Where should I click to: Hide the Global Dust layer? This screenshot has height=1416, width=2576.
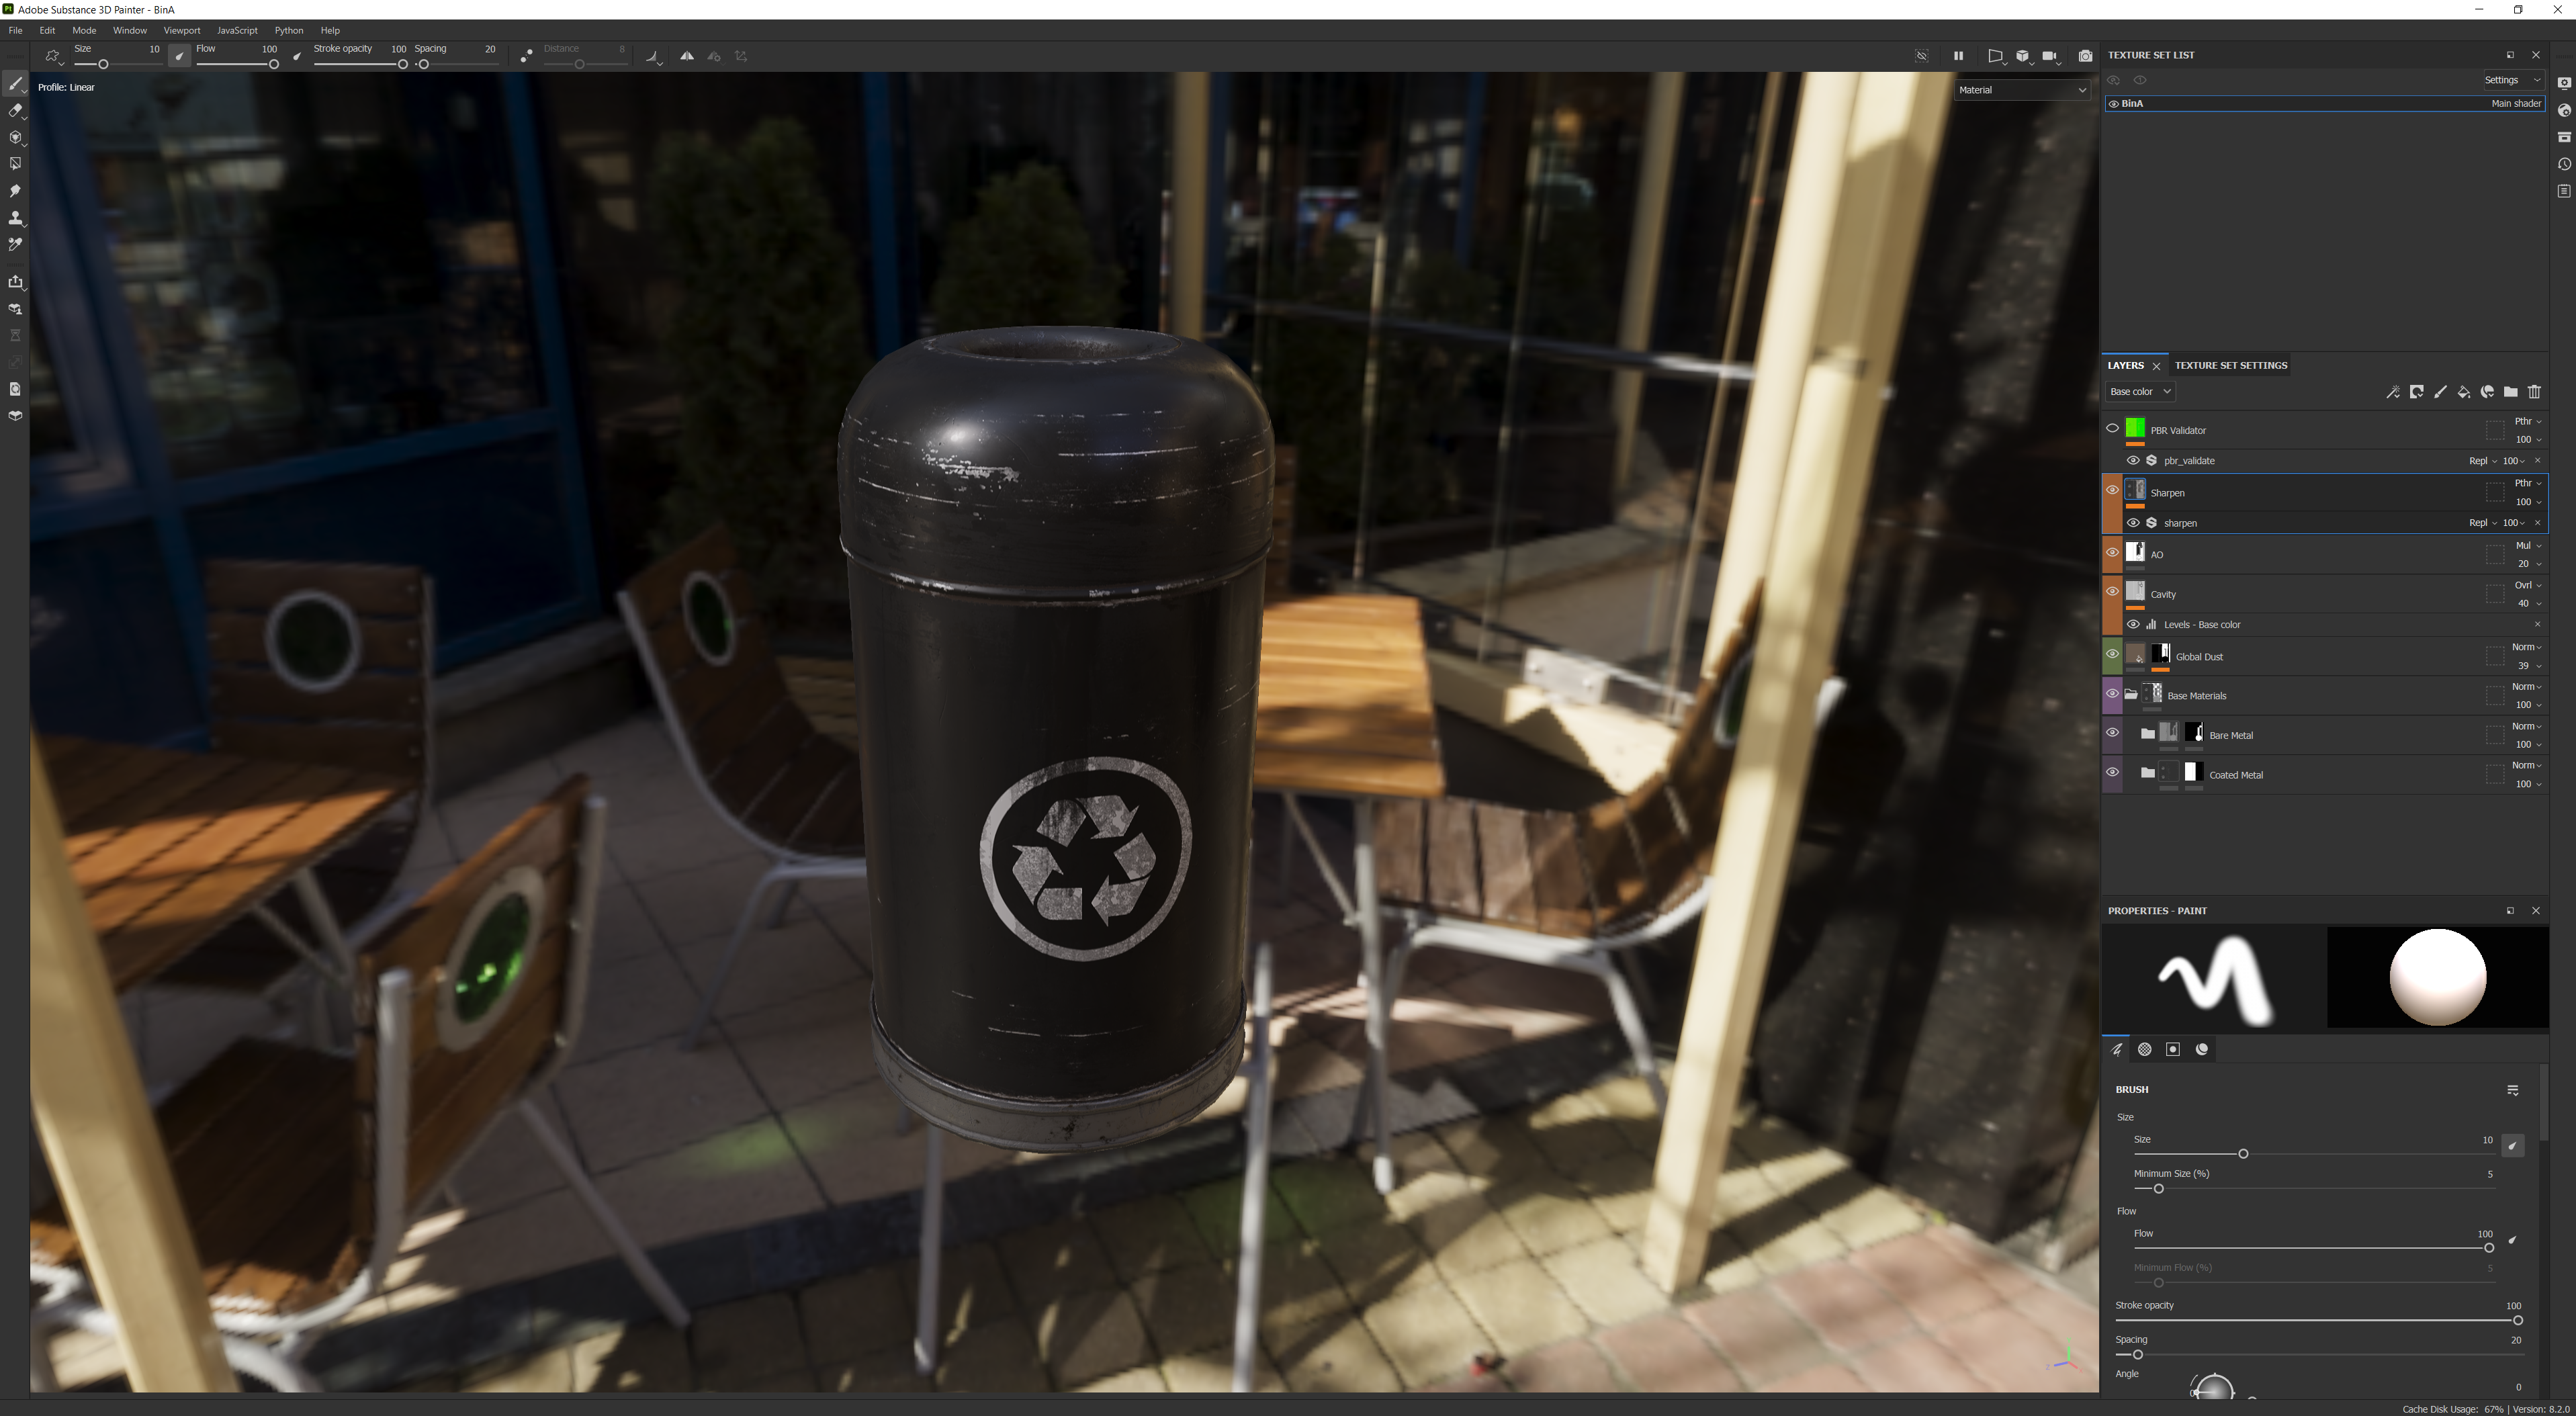coord(2112,655)
